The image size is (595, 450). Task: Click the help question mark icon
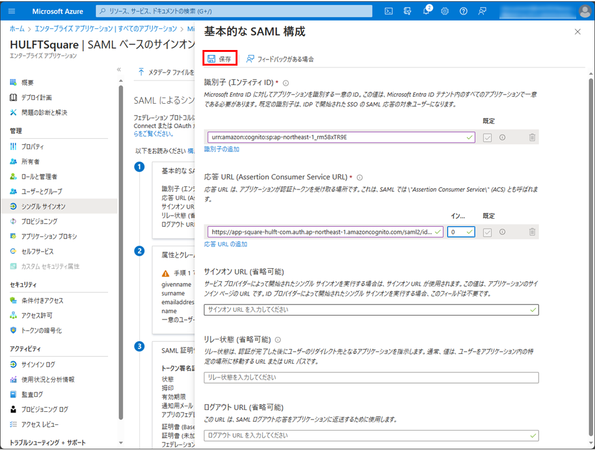point(463,11)
